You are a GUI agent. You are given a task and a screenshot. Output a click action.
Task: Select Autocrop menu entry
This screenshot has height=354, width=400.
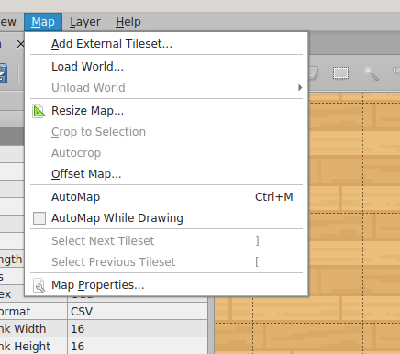pos(166,153)
